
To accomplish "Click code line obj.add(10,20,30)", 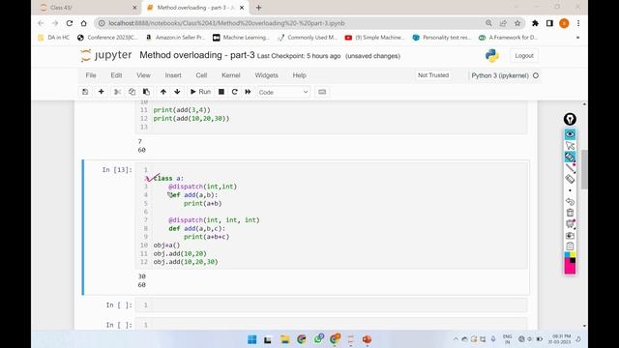I will pyautogui.click(x=186, y=262).
